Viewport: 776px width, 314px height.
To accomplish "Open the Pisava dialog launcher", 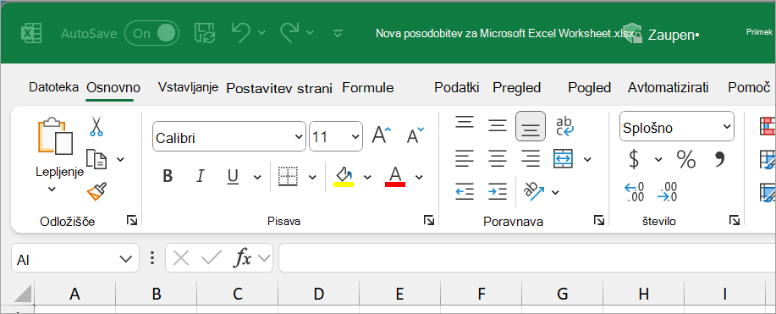I will (x=428, y=220).
